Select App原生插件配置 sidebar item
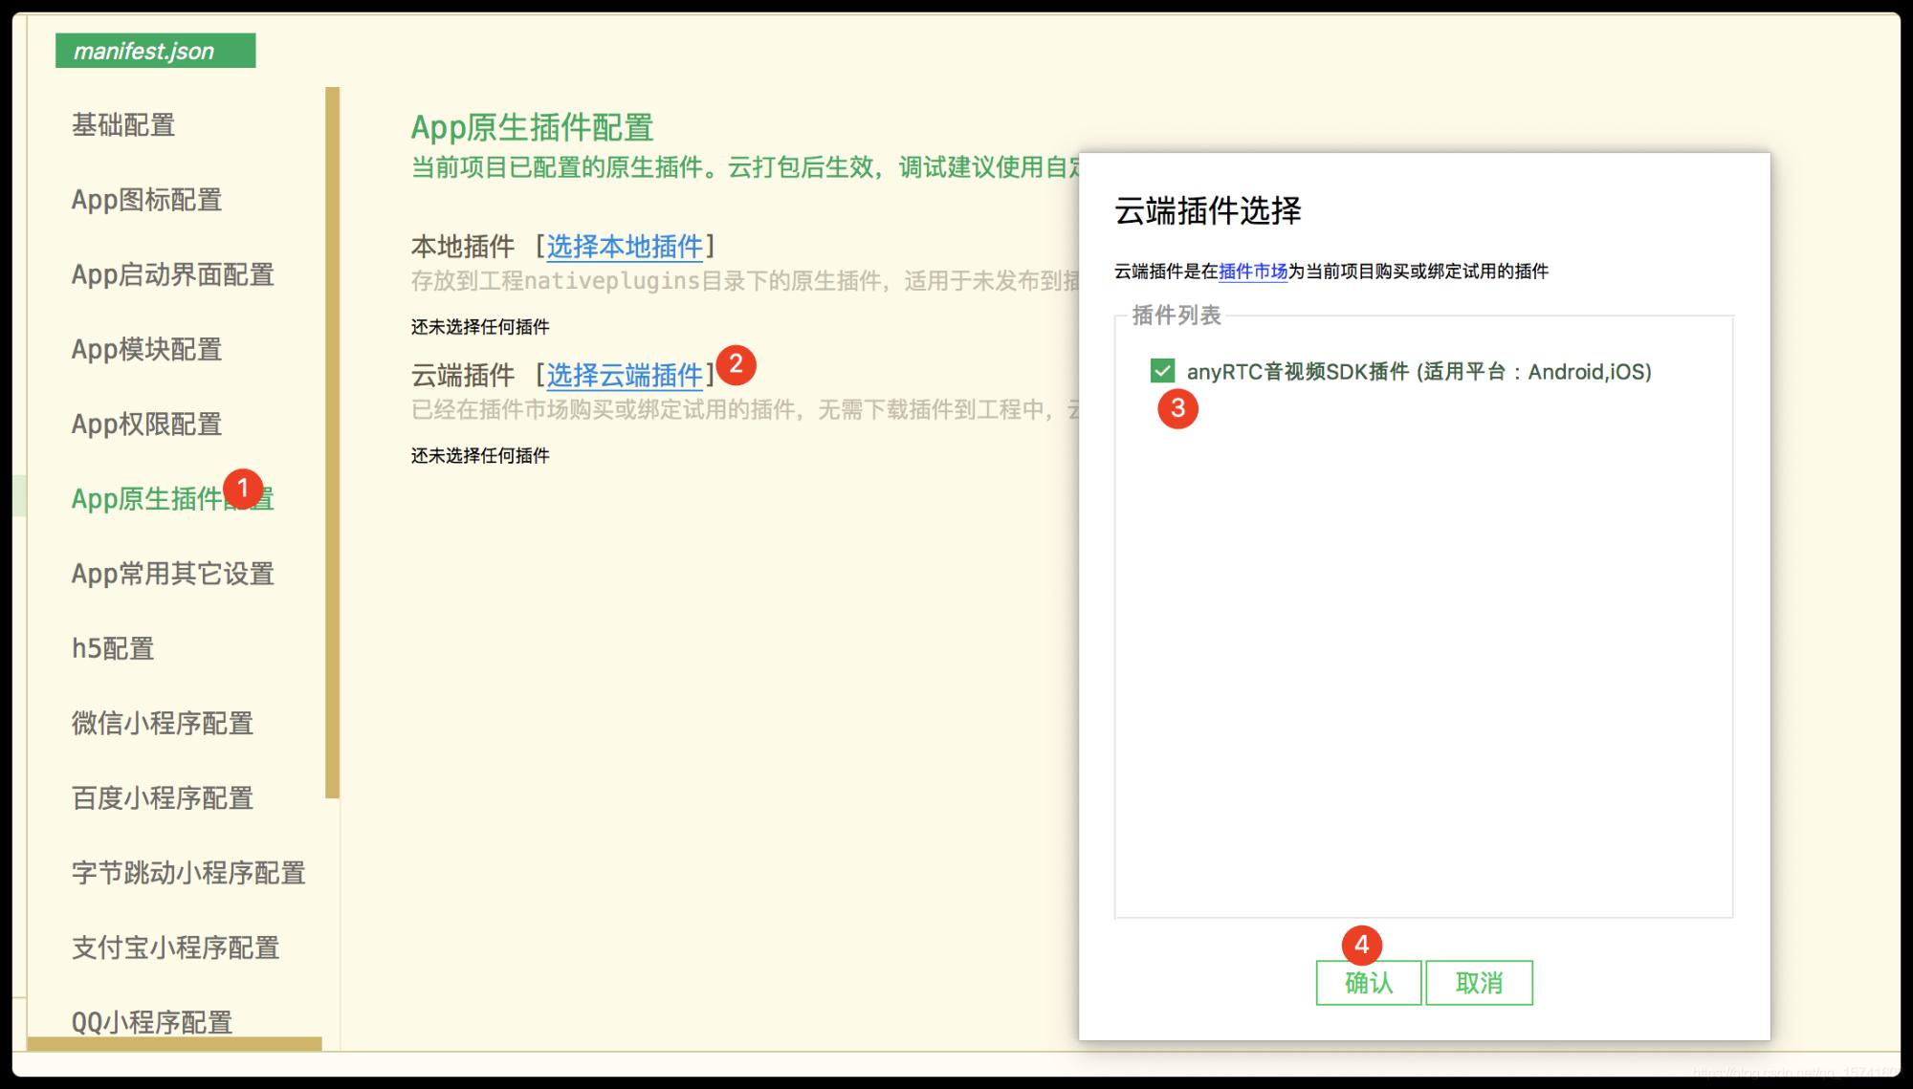Image resolution: width=1913 pixels, height=1089 pixels. pyautogui.click(x=173, y=498)
